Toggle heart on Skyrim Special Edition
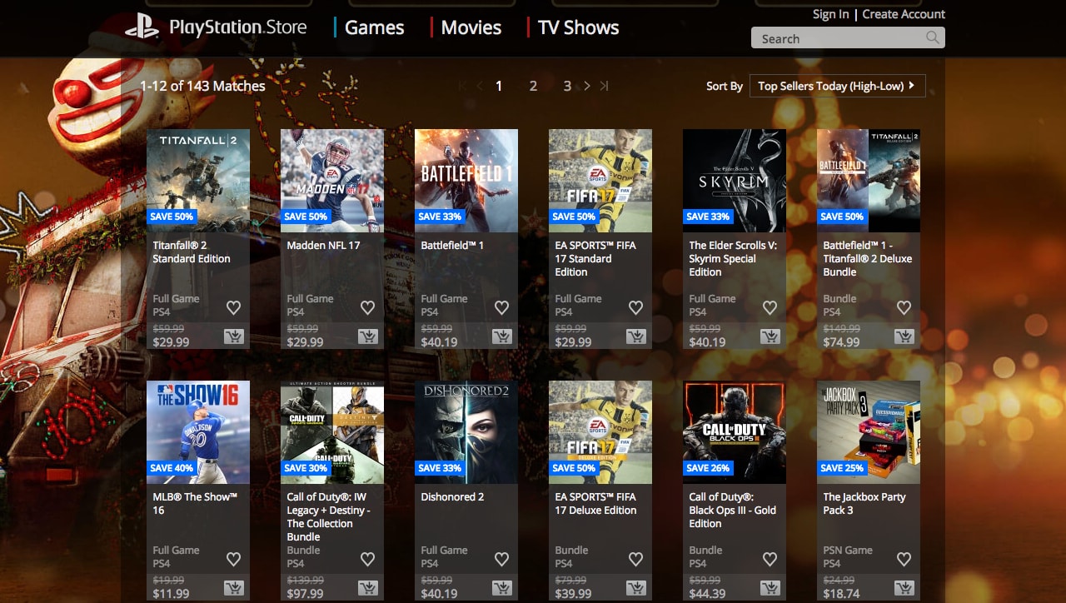The height and width of the screenshot is (603, 1066). [x=770, y=307]
